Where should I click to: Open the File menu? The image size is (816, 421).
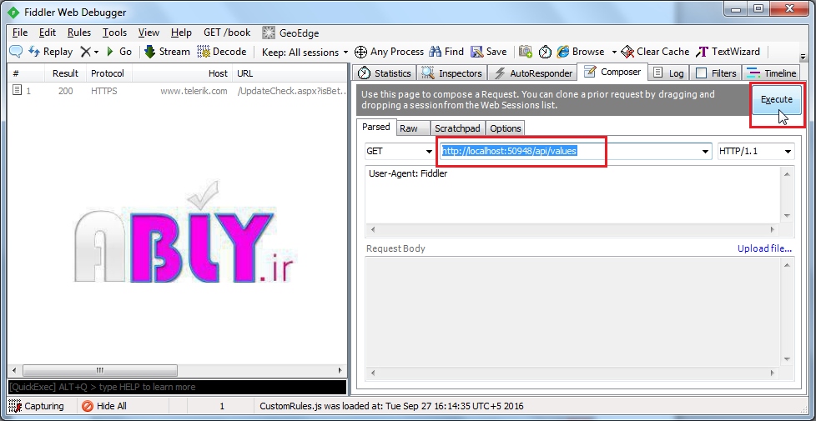tap(20, 33)
